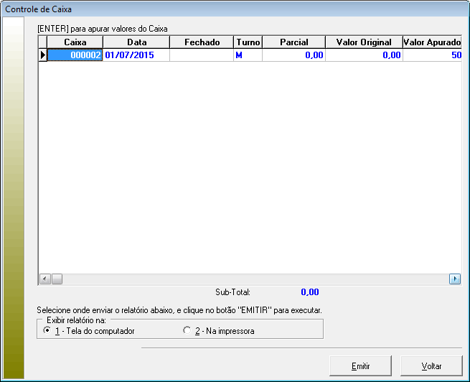The height and width of the screenshot is (382, 470).
Task: Choose 'Na impressora' radio option
Action: click(x=187, y=331)
